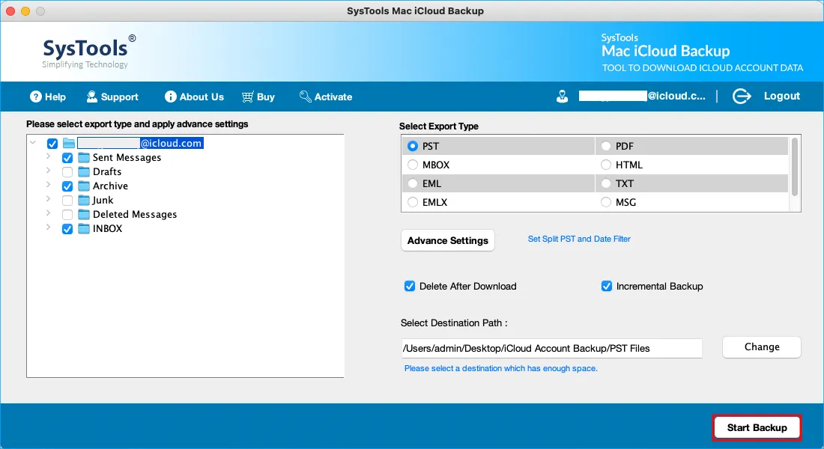The height and width of the screenshot is (449, 824).
Task: Click the destination path text field
Action: click(551, 348)
